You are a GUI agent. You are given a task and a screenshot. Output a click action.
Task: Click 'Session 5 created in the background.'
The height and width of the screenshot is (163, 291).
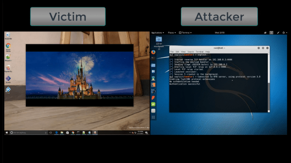coord(194,74)
